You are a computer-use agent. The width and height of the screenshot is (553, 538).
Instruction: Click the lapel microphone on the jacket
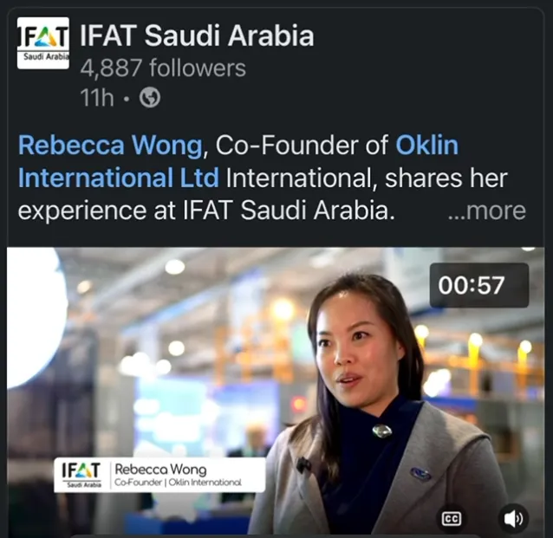(303, 465)
